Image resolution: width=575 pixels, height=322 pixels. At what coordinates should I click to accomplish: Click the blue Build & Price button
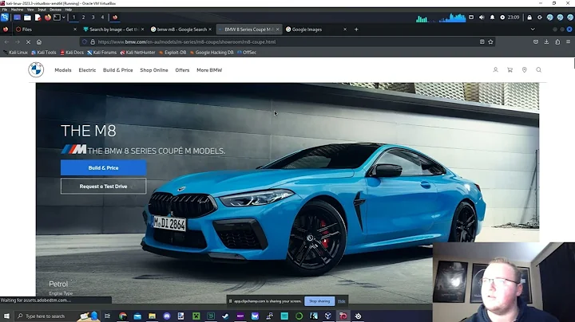(103, 167)
